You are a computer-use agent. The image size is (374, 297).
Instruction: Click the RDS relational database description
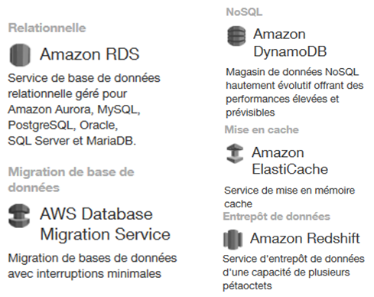coord(84,109)
